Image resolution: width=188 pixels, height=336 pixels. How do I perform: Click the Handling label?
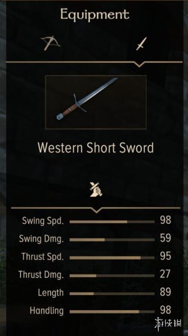tap(47, 311)
